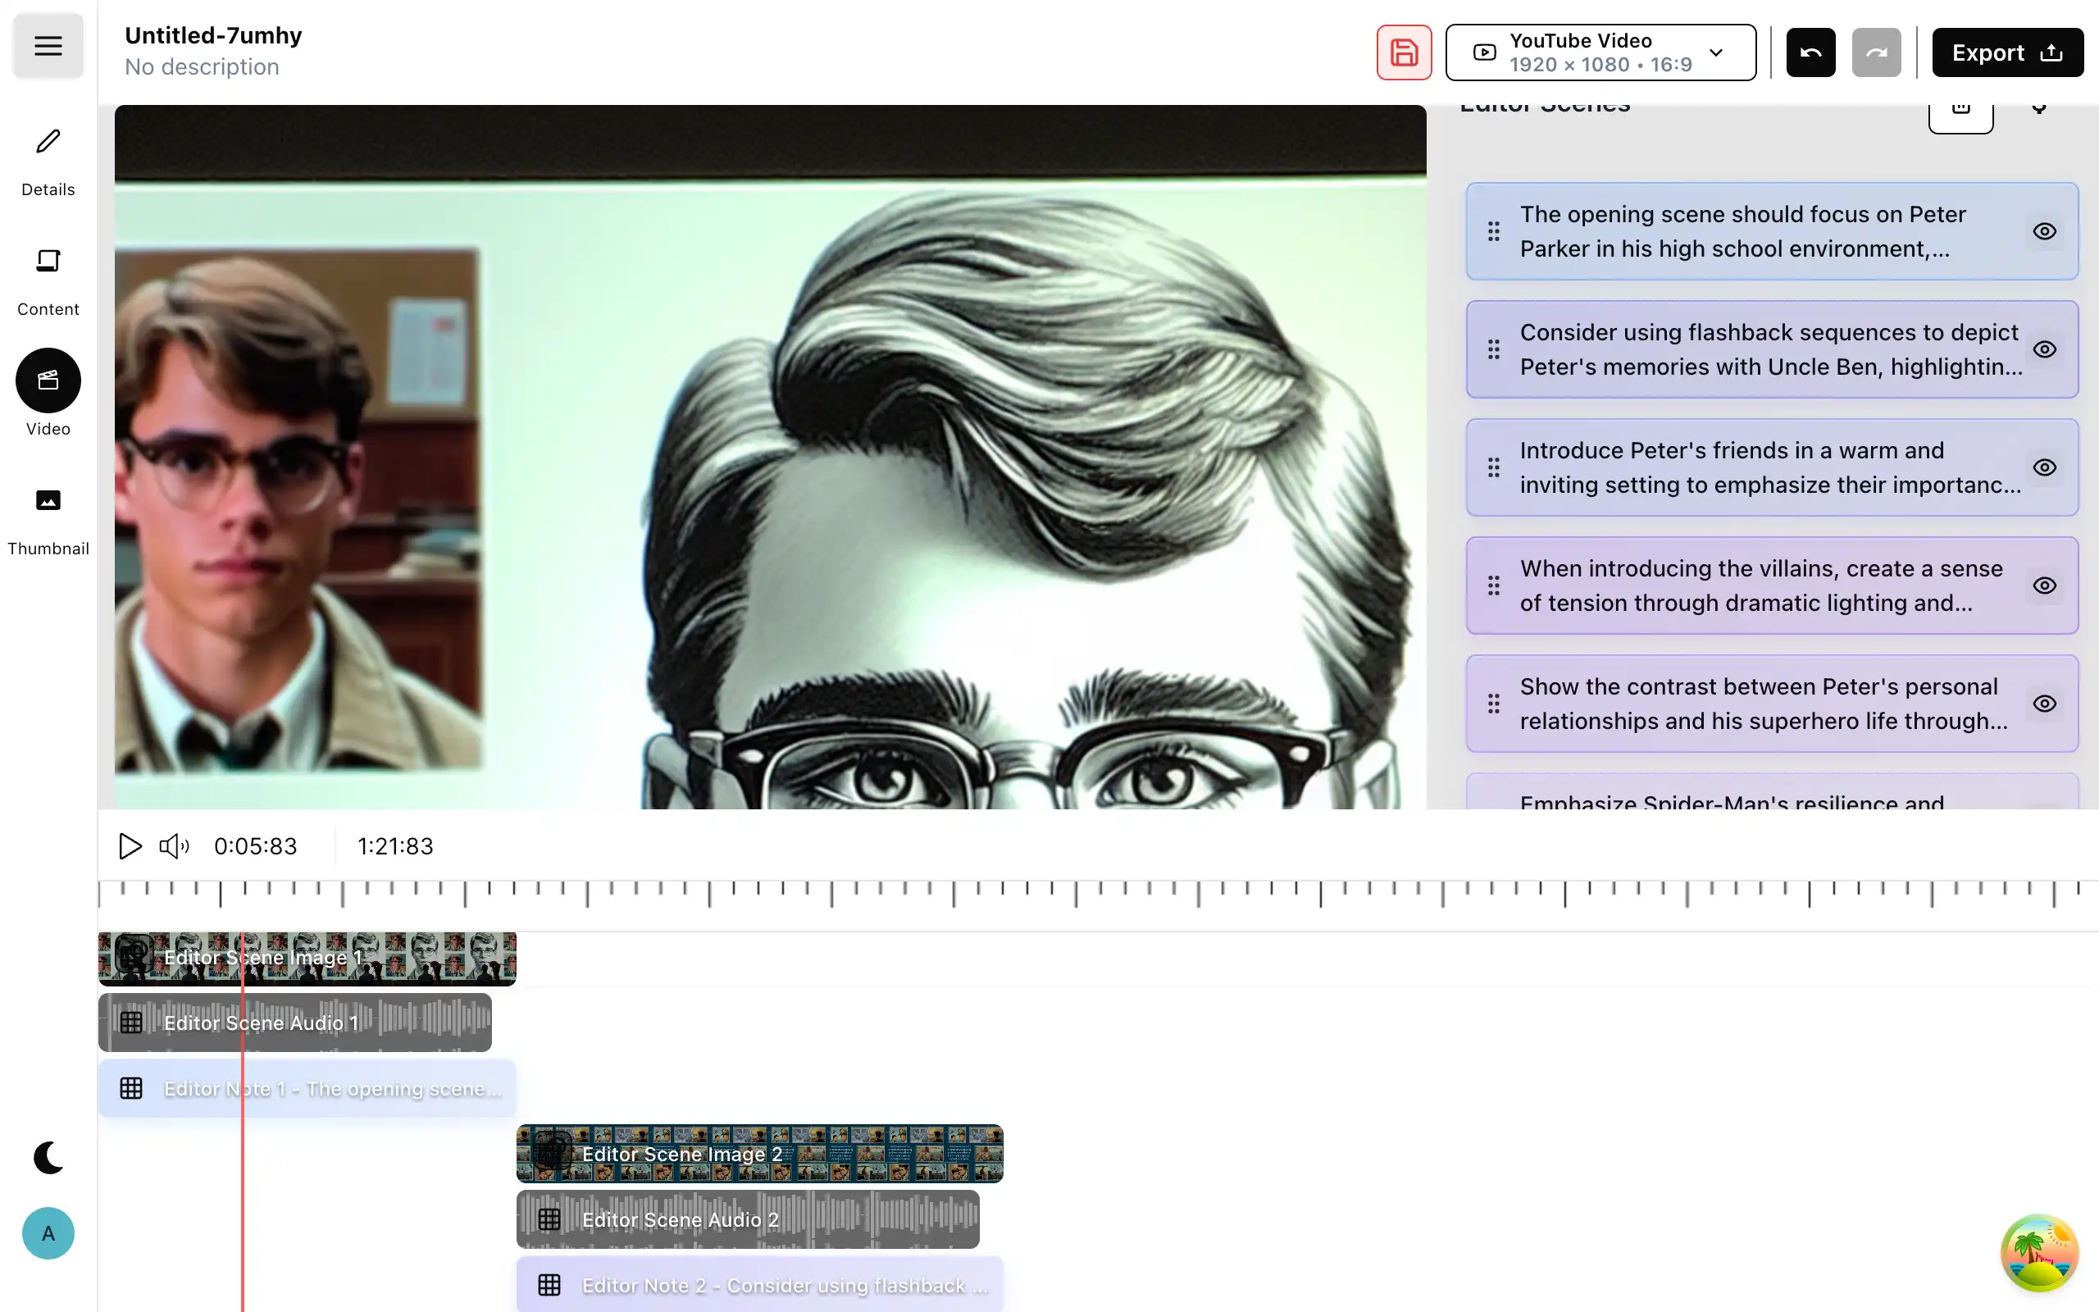Select the Editor Scene Audio 1 clip
The height and width of the screenshot is (1312, 2099).
(x=295, y=1023)
